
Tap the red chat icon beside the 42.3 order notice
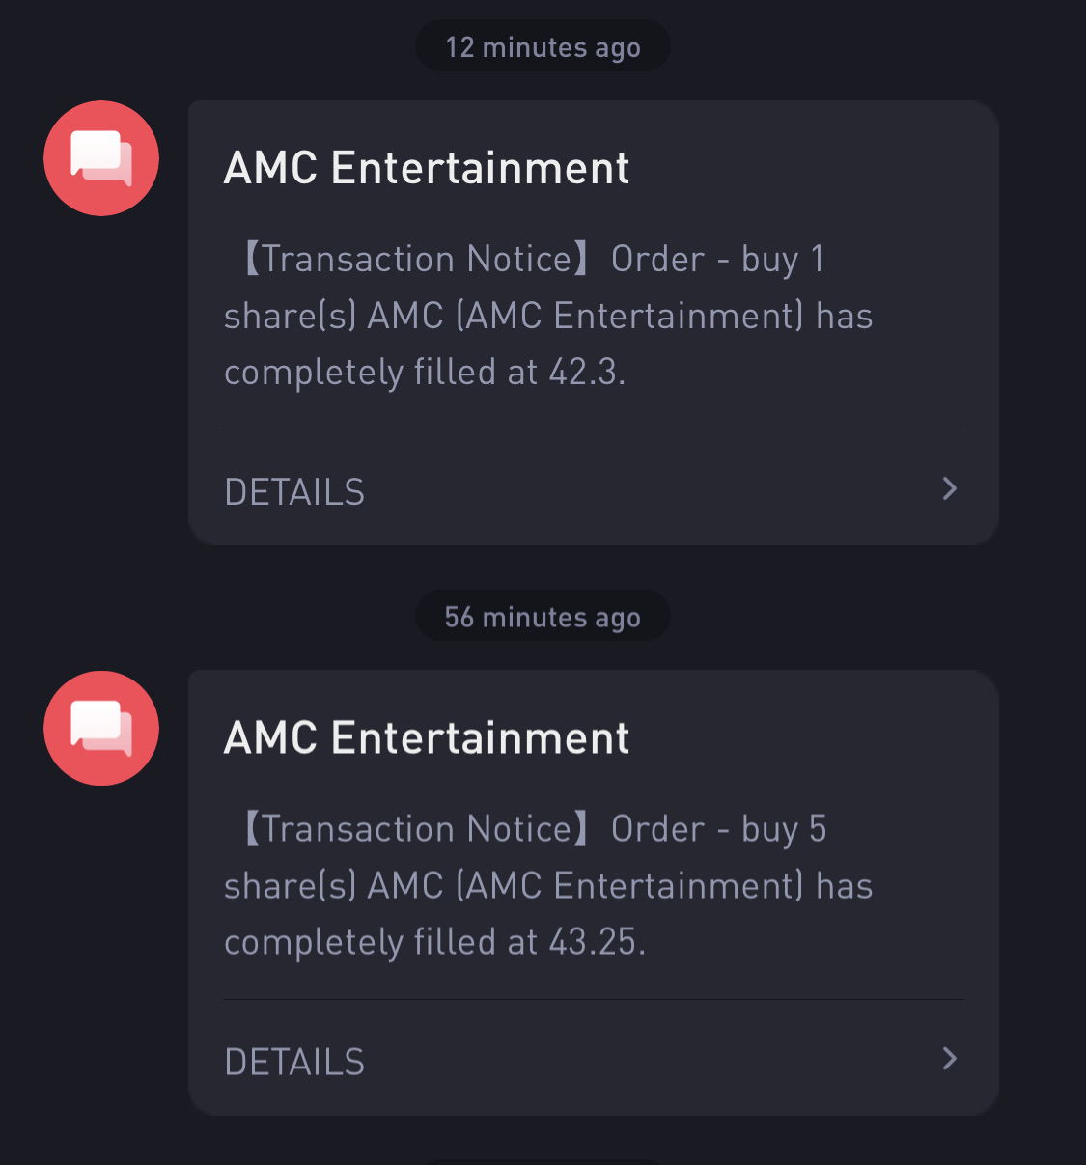tap(101, 158)
